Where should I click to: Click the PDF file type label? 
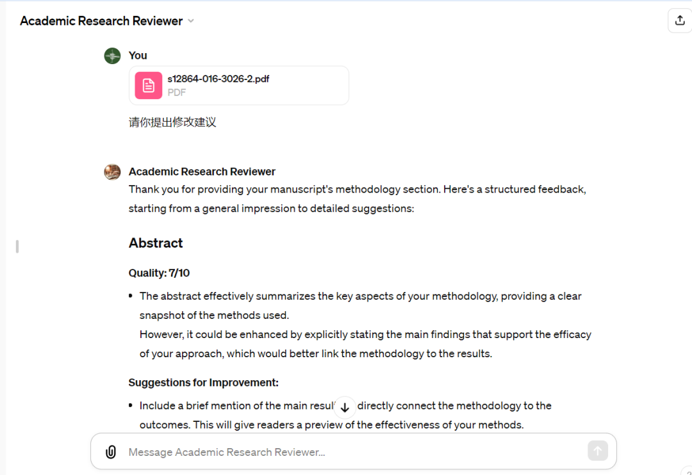pos(177,93)
